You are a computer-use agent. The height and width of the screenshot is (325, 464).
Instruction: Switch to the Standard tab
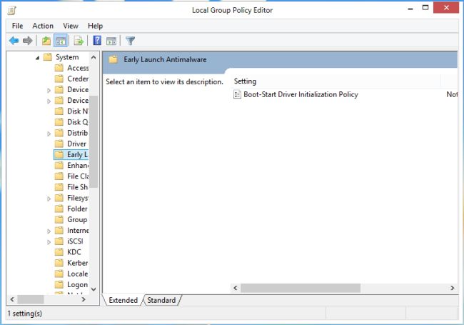tap(161, 300)
